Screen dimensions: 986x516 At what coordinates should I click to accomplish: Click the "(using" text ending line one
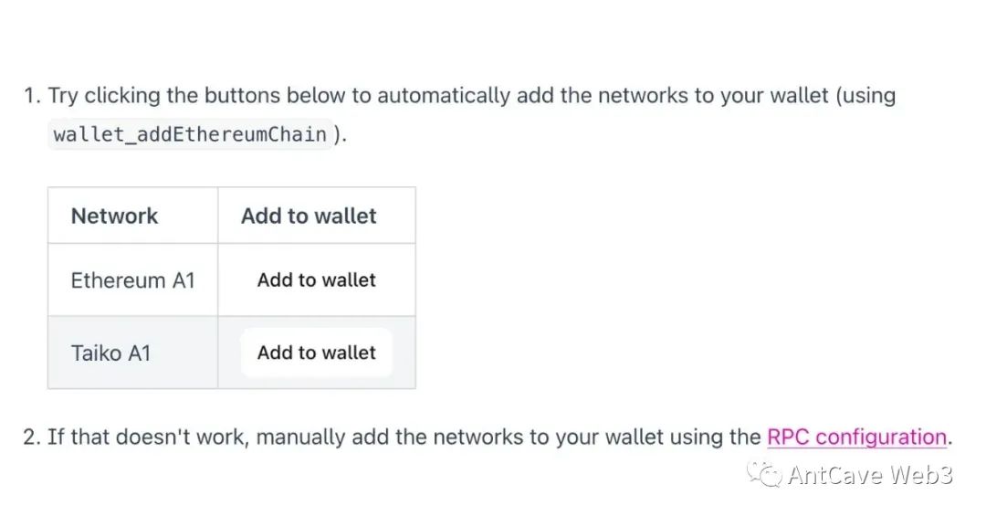click(x=865, y=96)
